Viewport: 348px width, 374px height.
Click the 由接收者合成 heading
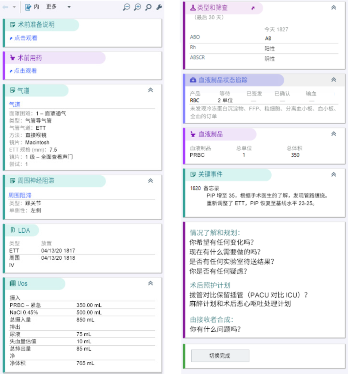click(x=211, y=320)
